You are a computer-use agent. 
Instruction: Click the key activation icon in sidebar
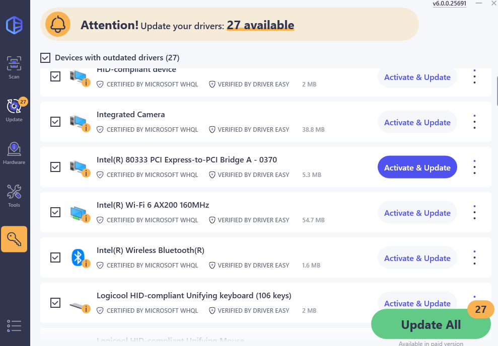coord(14,239)
